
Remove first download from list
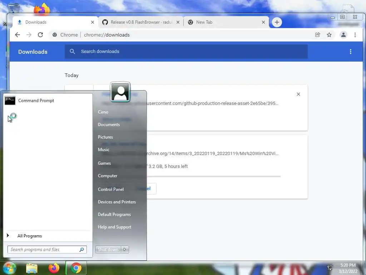(298, 94)
